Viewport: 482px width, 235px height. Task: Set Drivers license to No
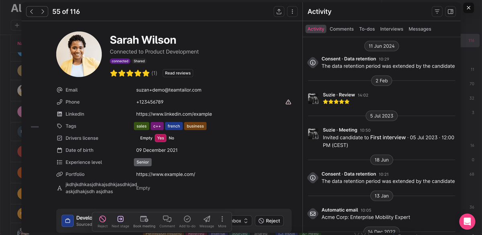pos(172,138)
